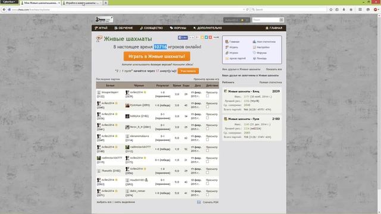The height and width of the screenshot is (214, 381).
Task: Reload the page with the refresh icon
Action: coord(248,10)
